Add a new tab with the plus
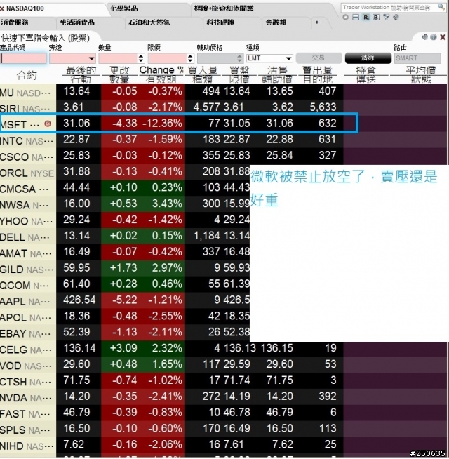This screenshot has height=459, width=449. [316, 22]
